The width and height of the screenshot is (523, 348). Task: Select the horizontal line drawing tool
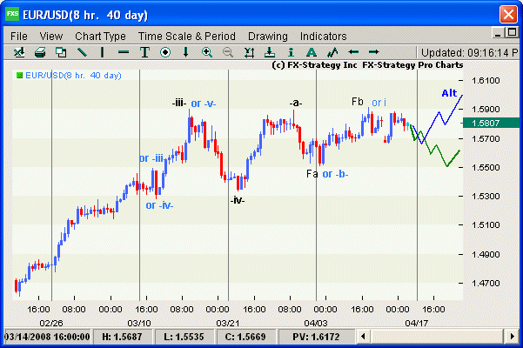pos(124,52)
